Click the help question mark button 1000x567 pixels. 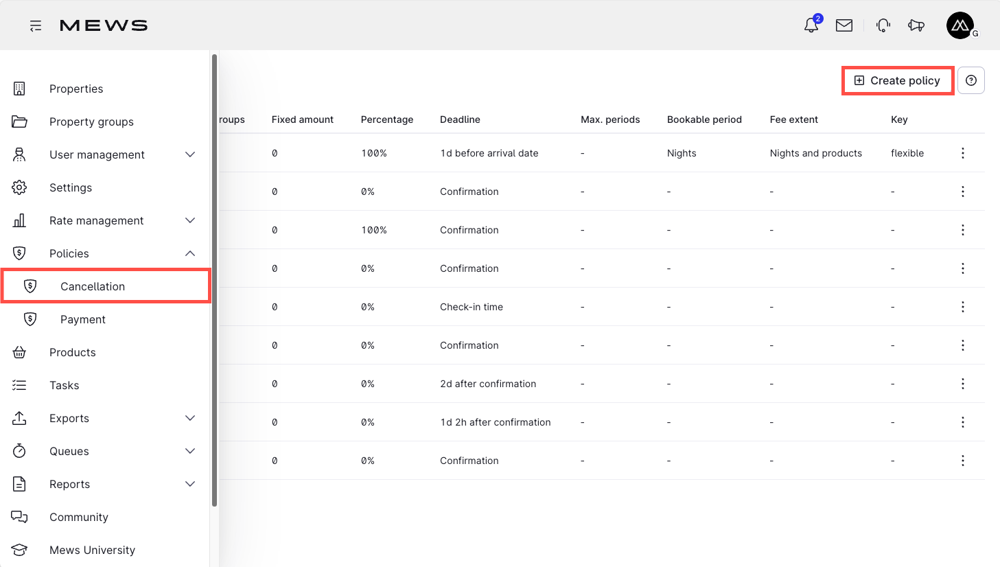tap(971, 80)
